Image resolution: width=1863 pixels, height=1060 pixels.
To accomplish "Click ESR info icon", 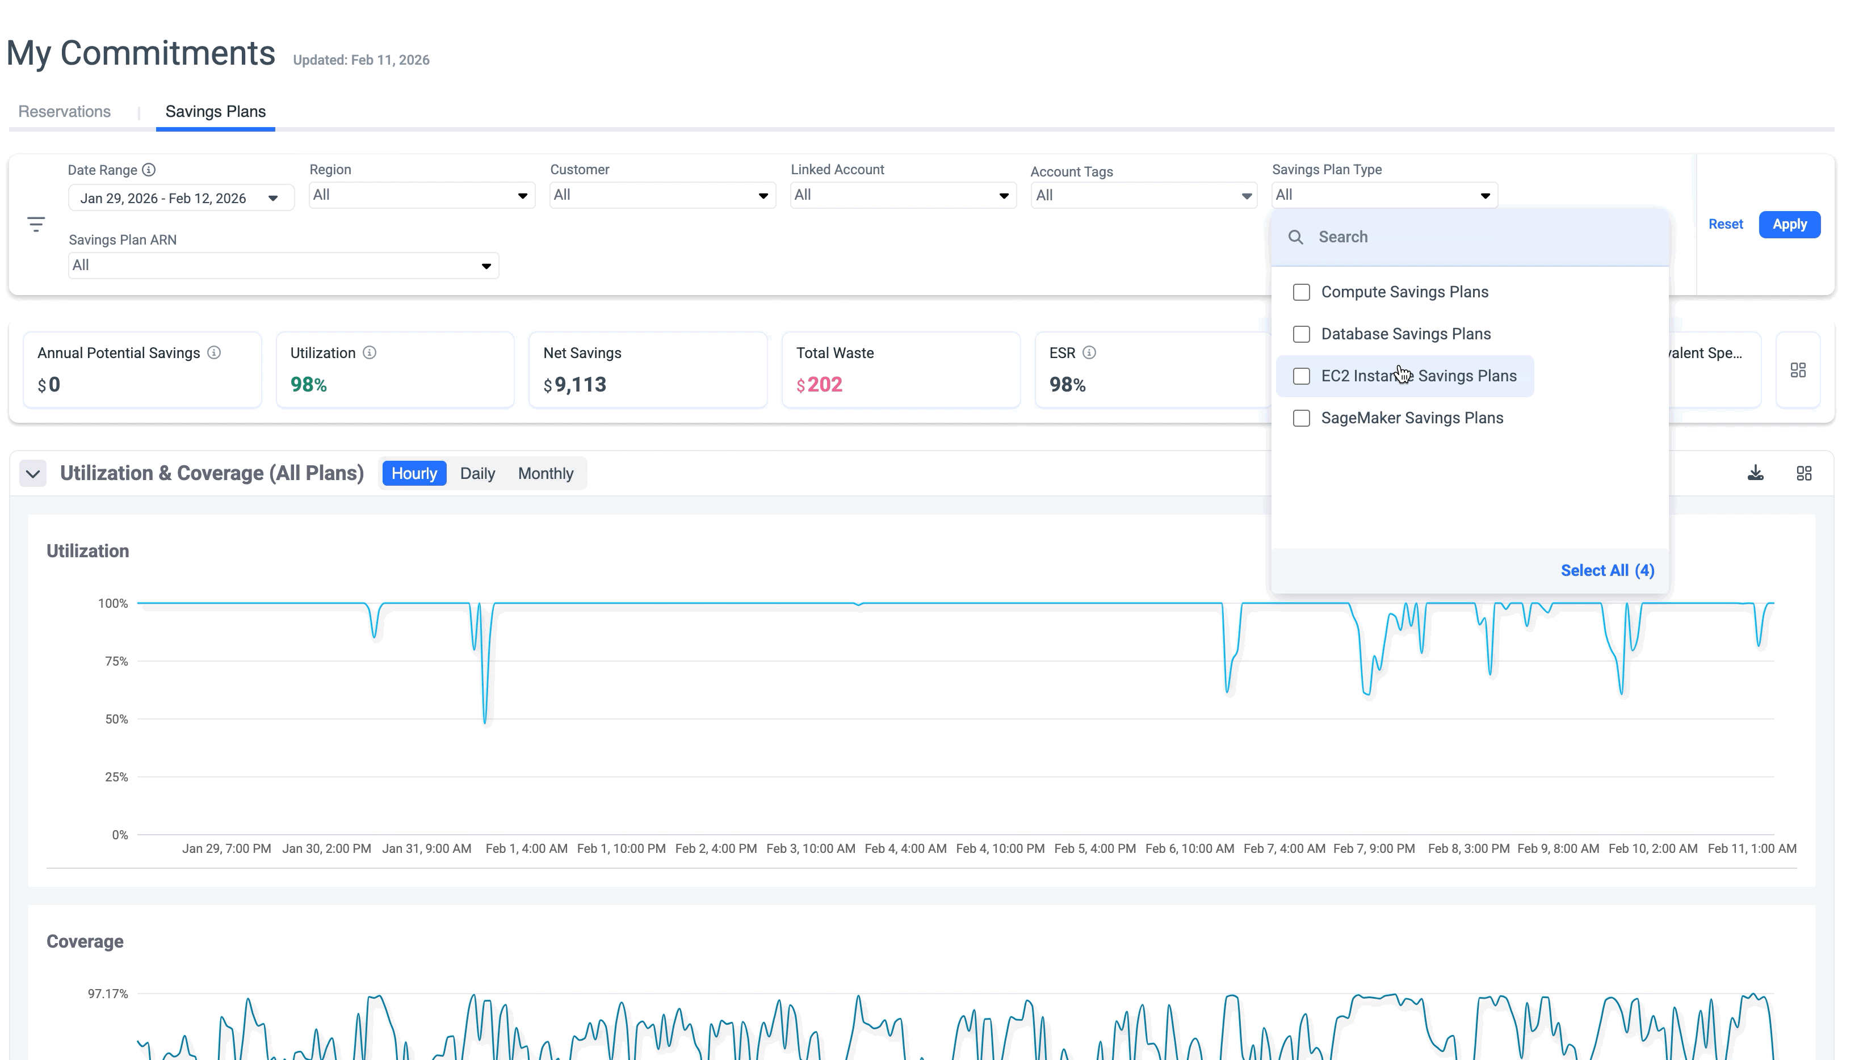I will [1089, 352].
